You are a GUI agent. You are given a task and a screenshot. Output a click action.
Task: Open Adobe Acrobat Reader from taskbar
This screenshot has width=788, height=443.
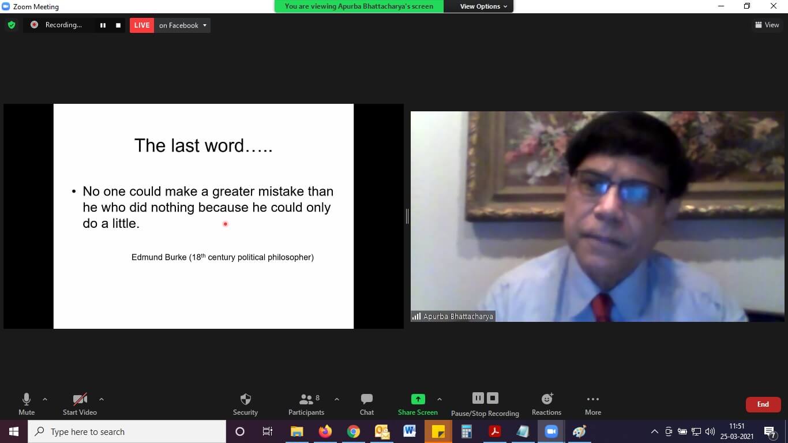point(494,431)
